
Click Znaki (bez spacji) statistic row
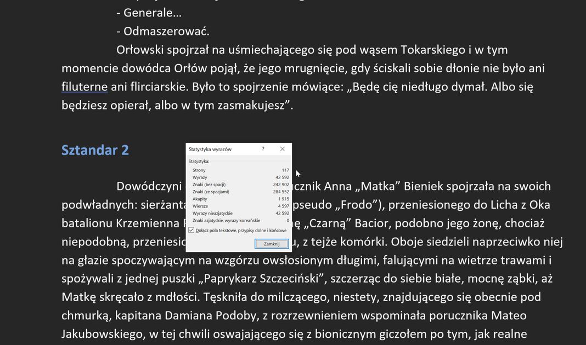240,185
